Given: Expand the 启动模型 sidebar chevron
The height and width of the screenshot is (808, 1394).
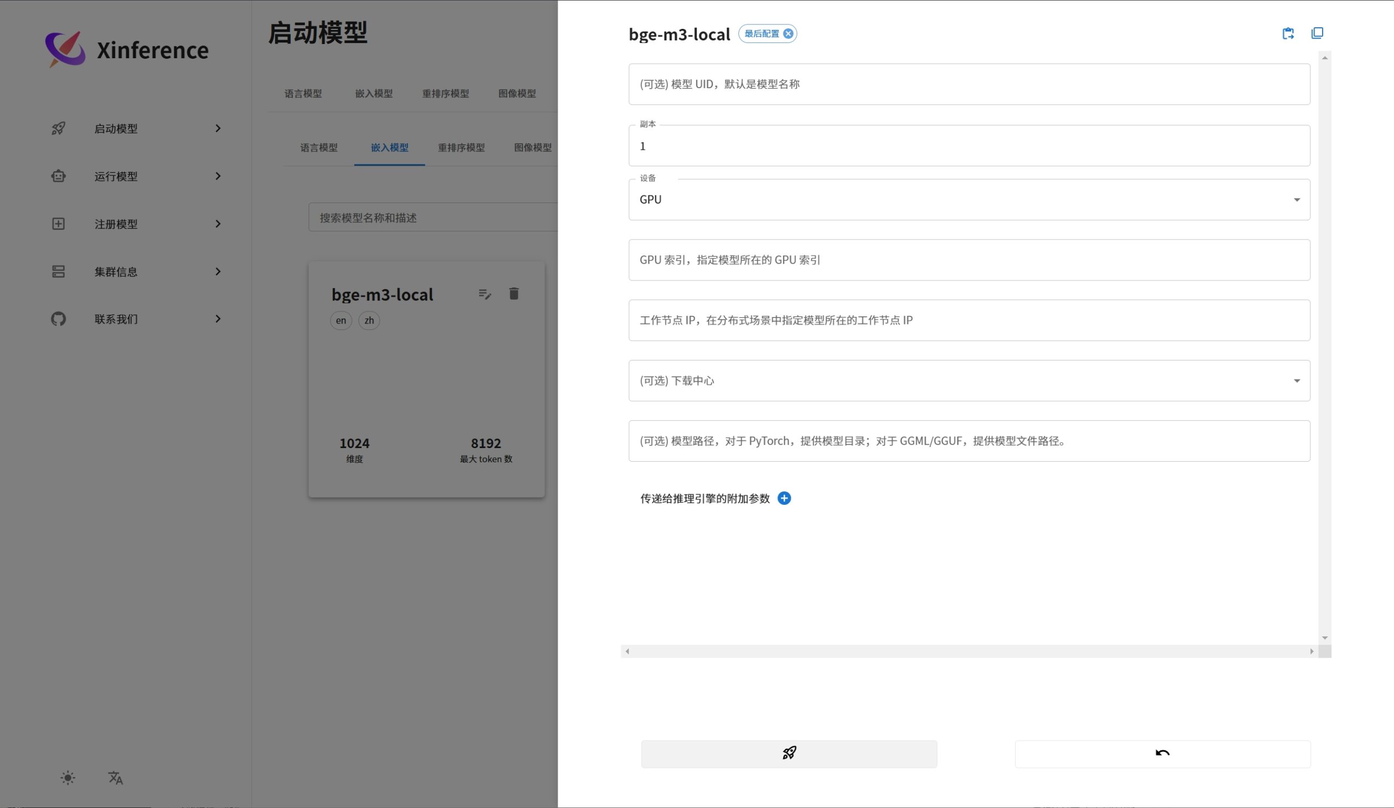Looking at the screenshot, I should pos(217,128).
